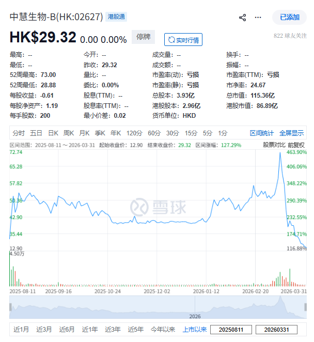314x342 pixels.
Task: Click the share icon
Action: pos(243,18)
